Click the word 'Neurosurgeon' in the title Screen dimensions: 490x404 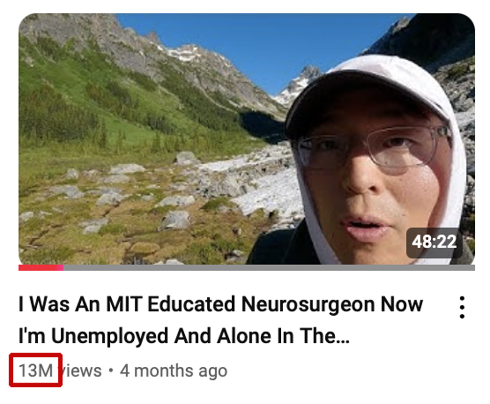pyautogui.click(x=308, y=304)
